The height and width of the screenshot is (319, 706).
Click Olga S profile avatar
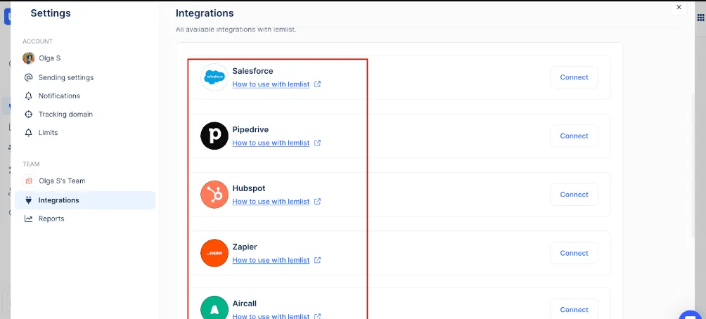tap(29, 58)
